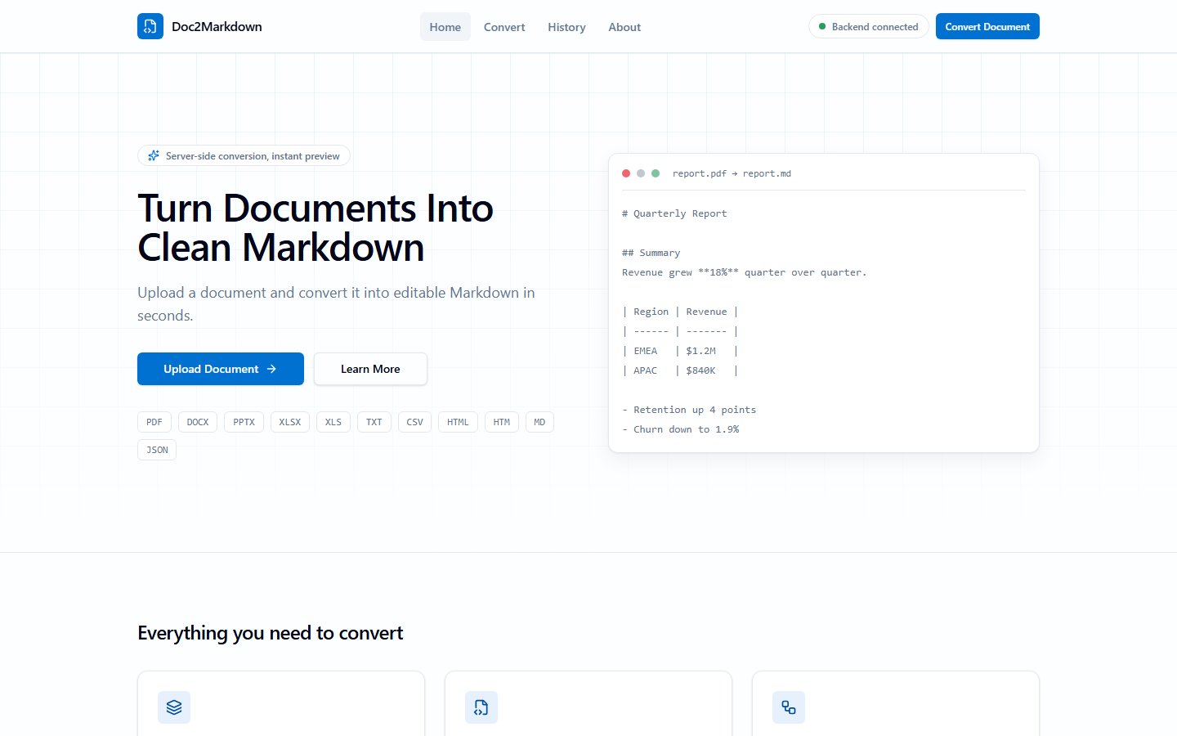This screenshot has width=1177, height=736.
Task: Click the 'Server-side conversion, instant preview' badge text
Action: (x=253, y=155)
